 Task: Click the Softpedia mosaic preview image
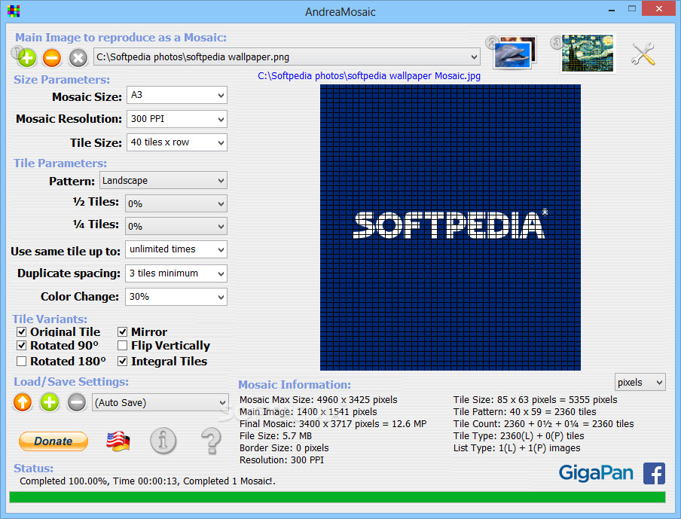(x=450, y=227)
